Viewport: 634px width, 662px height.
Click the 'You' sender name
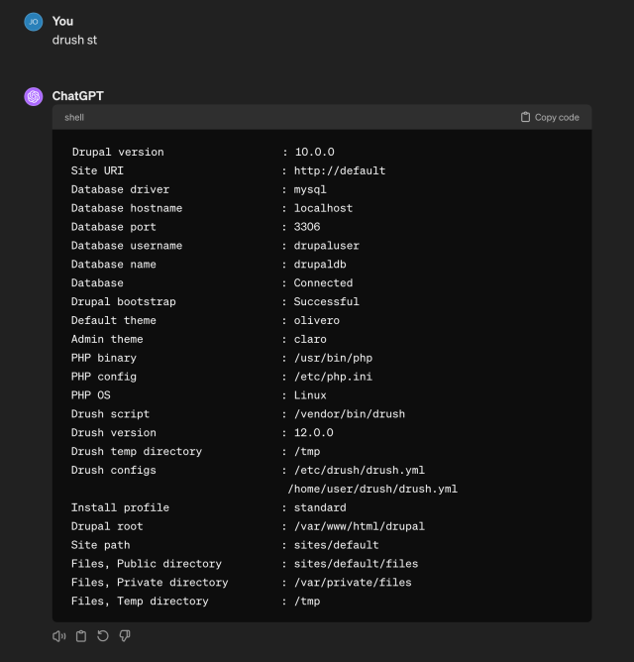pos(62,21)
